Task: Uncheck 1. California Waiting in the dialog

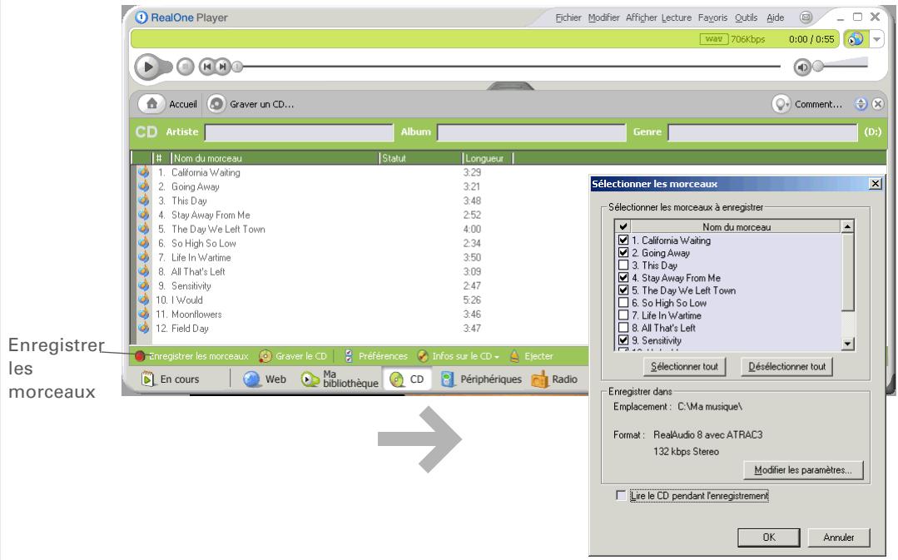Action: click(x=621, y=240)
